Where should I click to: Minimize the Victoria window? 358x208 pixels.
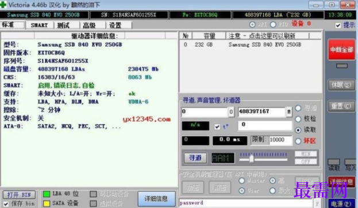(315, 5)
